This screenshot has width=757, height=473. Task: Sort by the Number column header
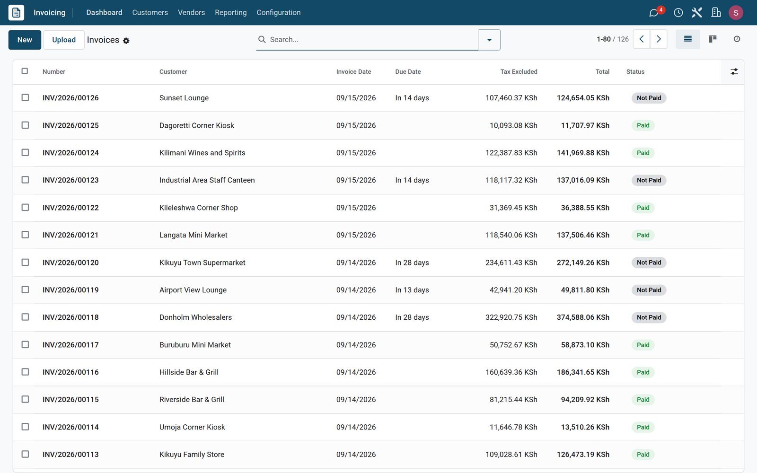click(x=54, y=72)
